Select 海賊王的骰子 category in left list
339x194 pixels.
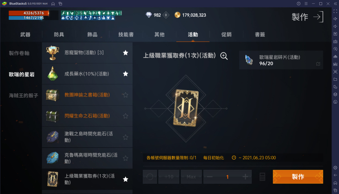pyautogui.click(x=24, y=95)
